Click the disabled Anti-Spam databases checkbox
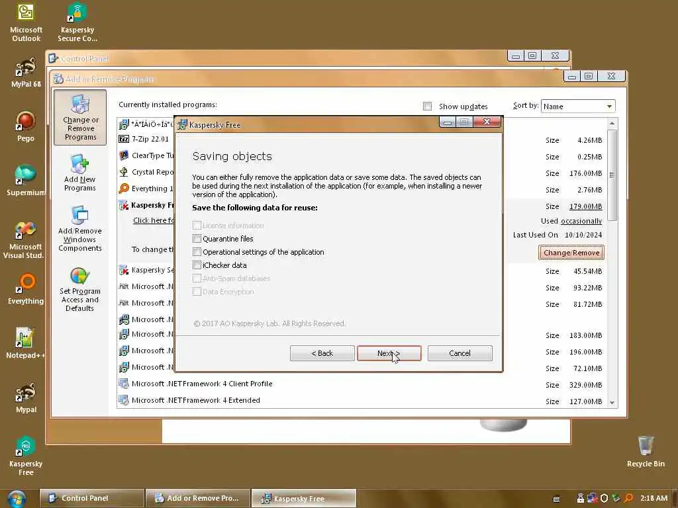Screen dimensions: 678x508 tap(197, 278)
